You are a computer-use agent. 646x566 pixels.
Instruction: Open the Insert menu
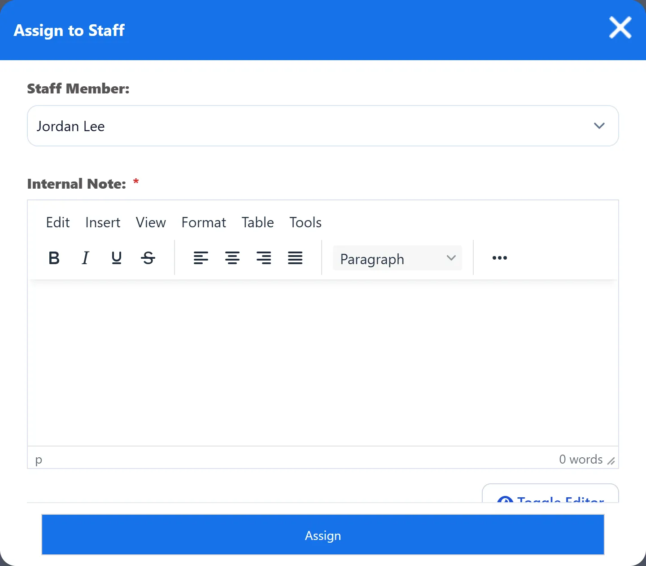103,222
